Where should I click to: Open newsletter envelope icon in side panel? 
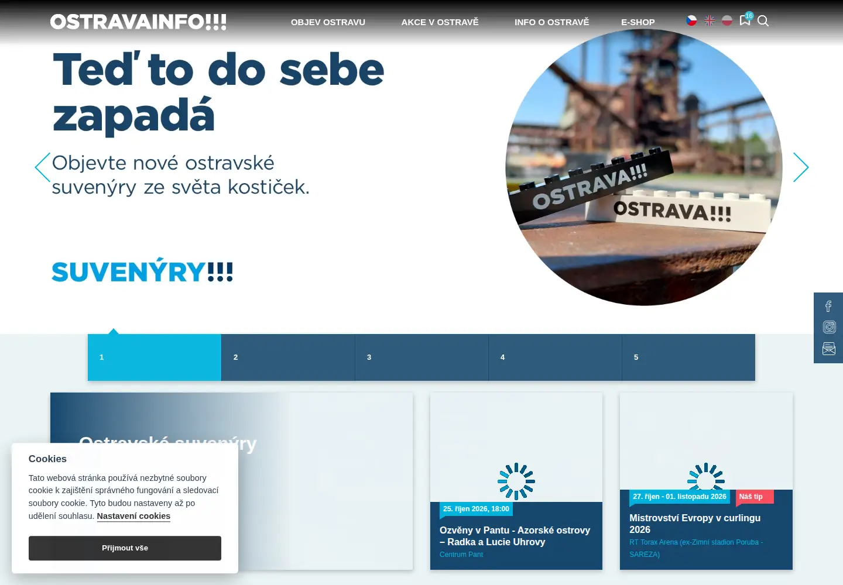tap(829, 349)
